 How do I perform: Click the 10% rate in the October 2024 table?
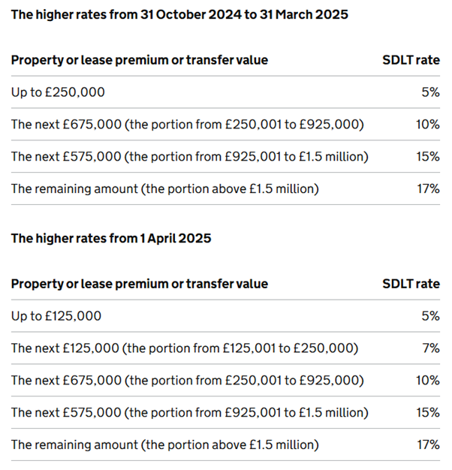tap(427, 125)
